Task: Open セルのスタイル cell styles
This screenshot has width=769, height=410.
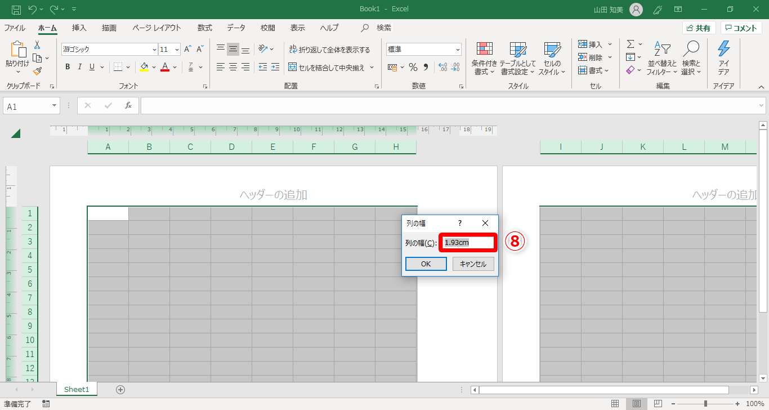Action: tap(552, 59)
